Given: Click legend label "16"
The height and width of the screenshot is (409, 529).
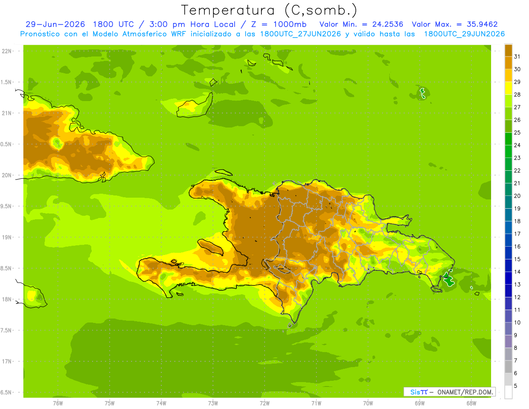Looking at the screenshot, I should coord(517,247).
